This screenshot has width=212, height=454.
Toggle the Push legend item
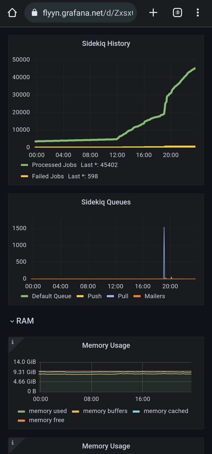coord(94,296)
